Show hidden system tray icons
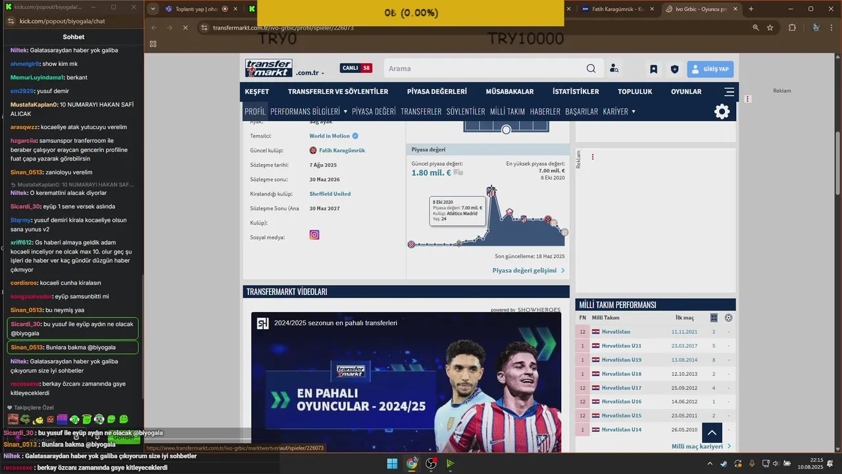 tap(709, 463)
